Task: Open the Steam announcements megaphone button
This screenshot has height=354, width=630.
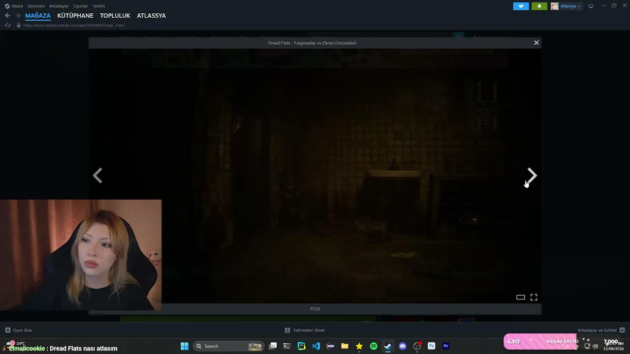Action: tap(521, 6)
